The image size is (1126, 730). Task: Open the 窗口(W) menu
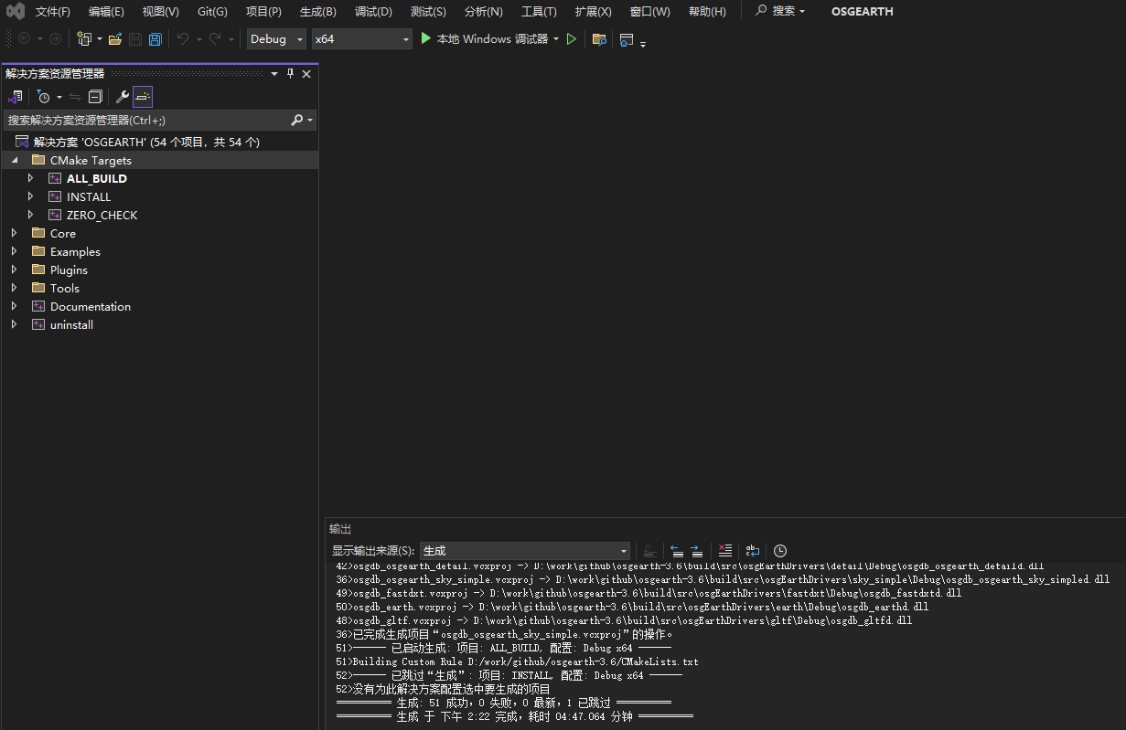[649, 12]
